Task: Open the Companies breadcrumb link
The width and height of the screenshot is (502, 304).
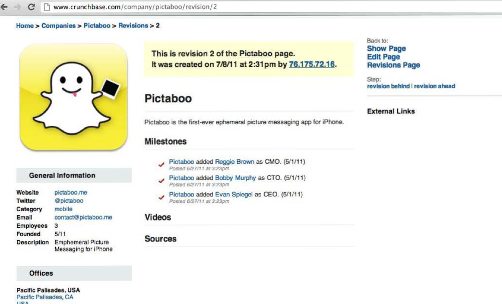Action: point(59,26)
